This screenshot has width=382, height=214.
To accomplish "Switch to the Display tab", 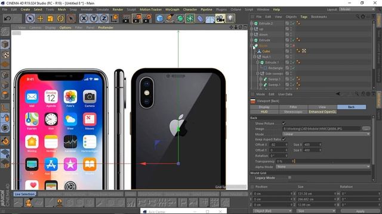I will pos(264,107).
